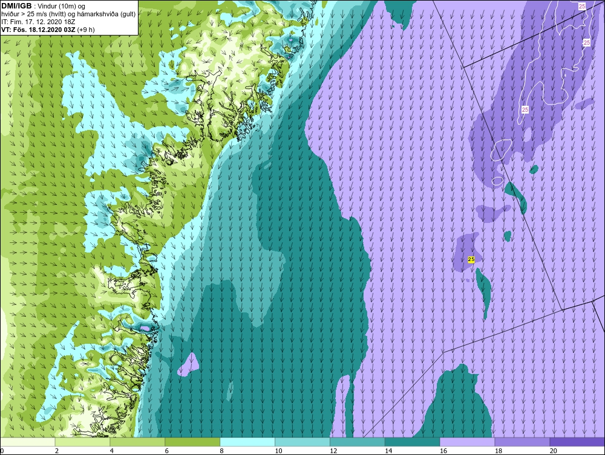Click the title line 'DMI/IGB : Vindur (10m) og'
Image resolution: width=605 pixels, height=455 pixels.
44,6
